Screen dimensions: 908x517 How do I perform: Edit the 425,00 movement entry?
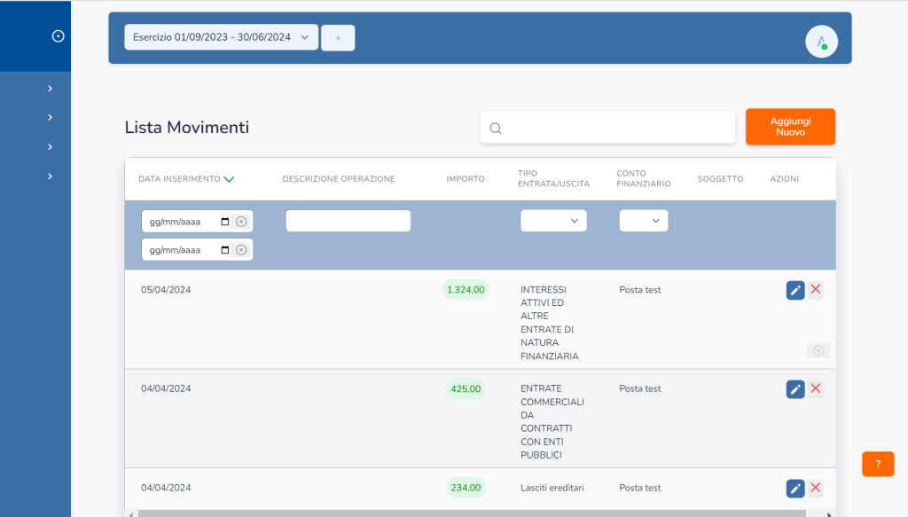(795, 388)
